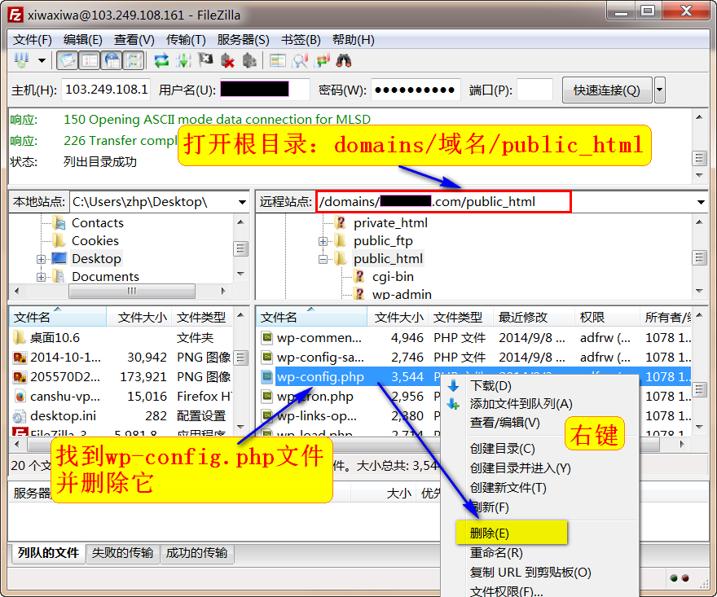Toggle message log display
This screenshot has width=717, height=597.
(x=68, y=60)
